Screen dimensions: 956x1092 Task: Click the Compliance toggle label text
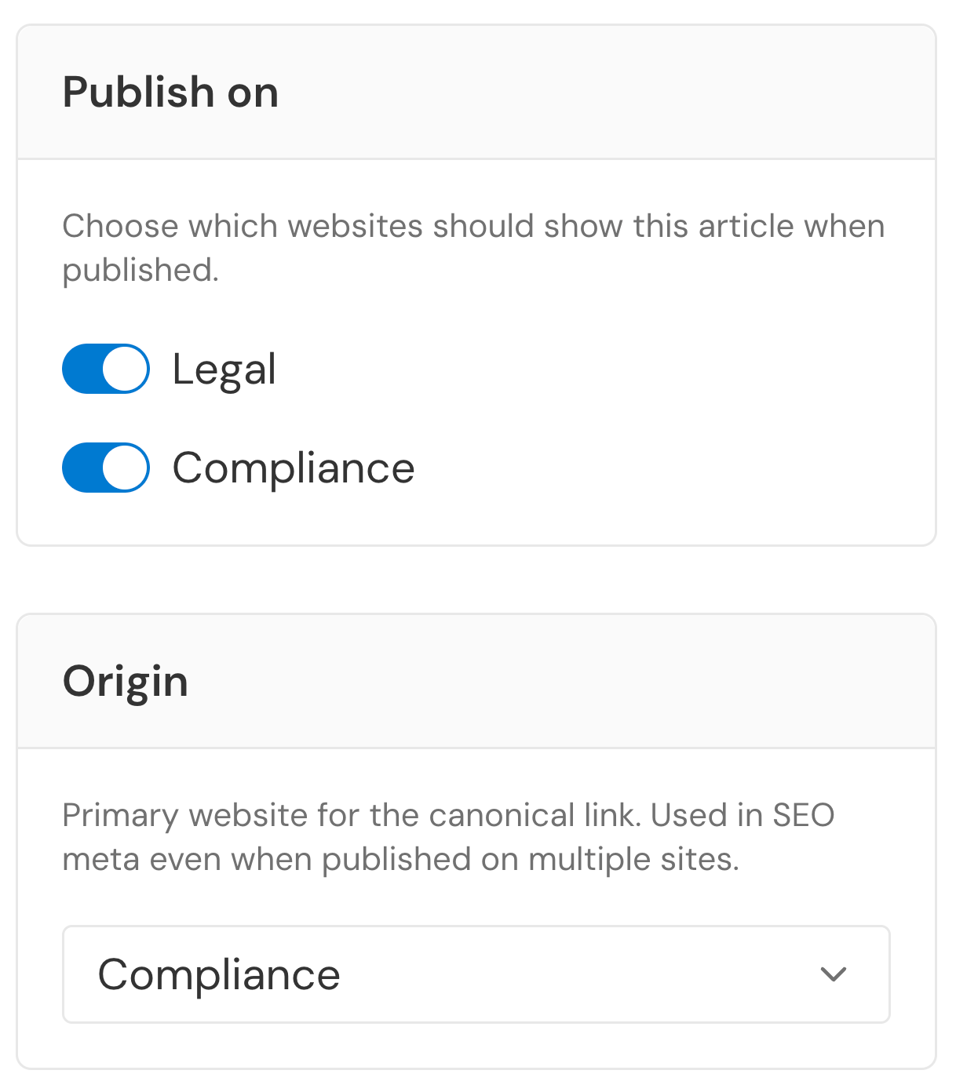click(x=294, y=468)
